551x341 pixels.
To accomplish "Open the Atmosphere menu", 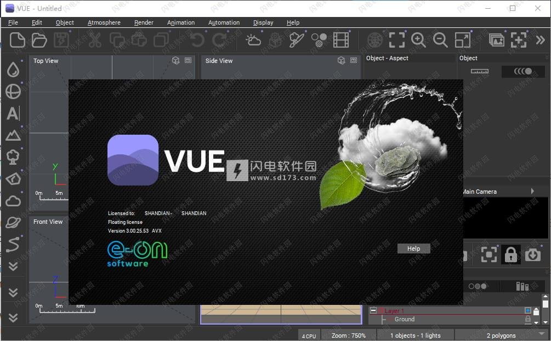I will [104, 22].
